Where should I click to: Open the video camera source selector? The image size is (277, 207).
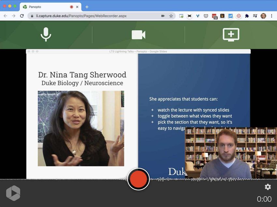click(x=138, y=34)
